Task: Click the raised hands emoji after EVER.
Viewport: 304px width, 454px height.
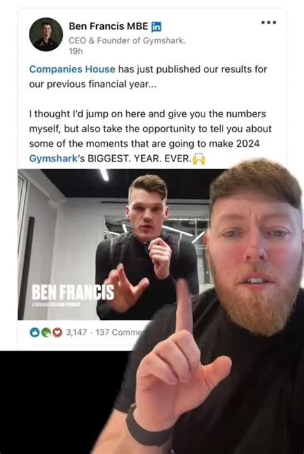Action: [199, 158]
